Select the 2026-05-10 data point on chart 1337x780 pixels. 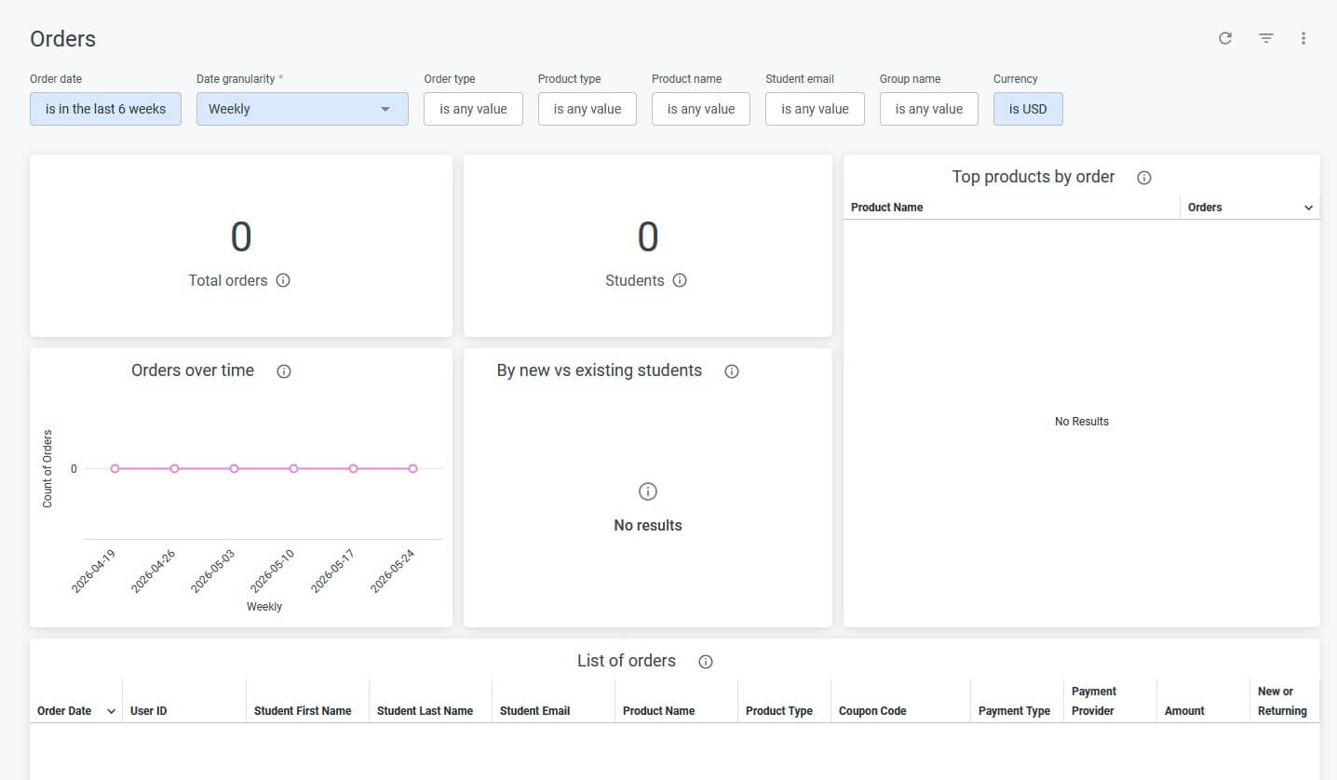point(293,469)
